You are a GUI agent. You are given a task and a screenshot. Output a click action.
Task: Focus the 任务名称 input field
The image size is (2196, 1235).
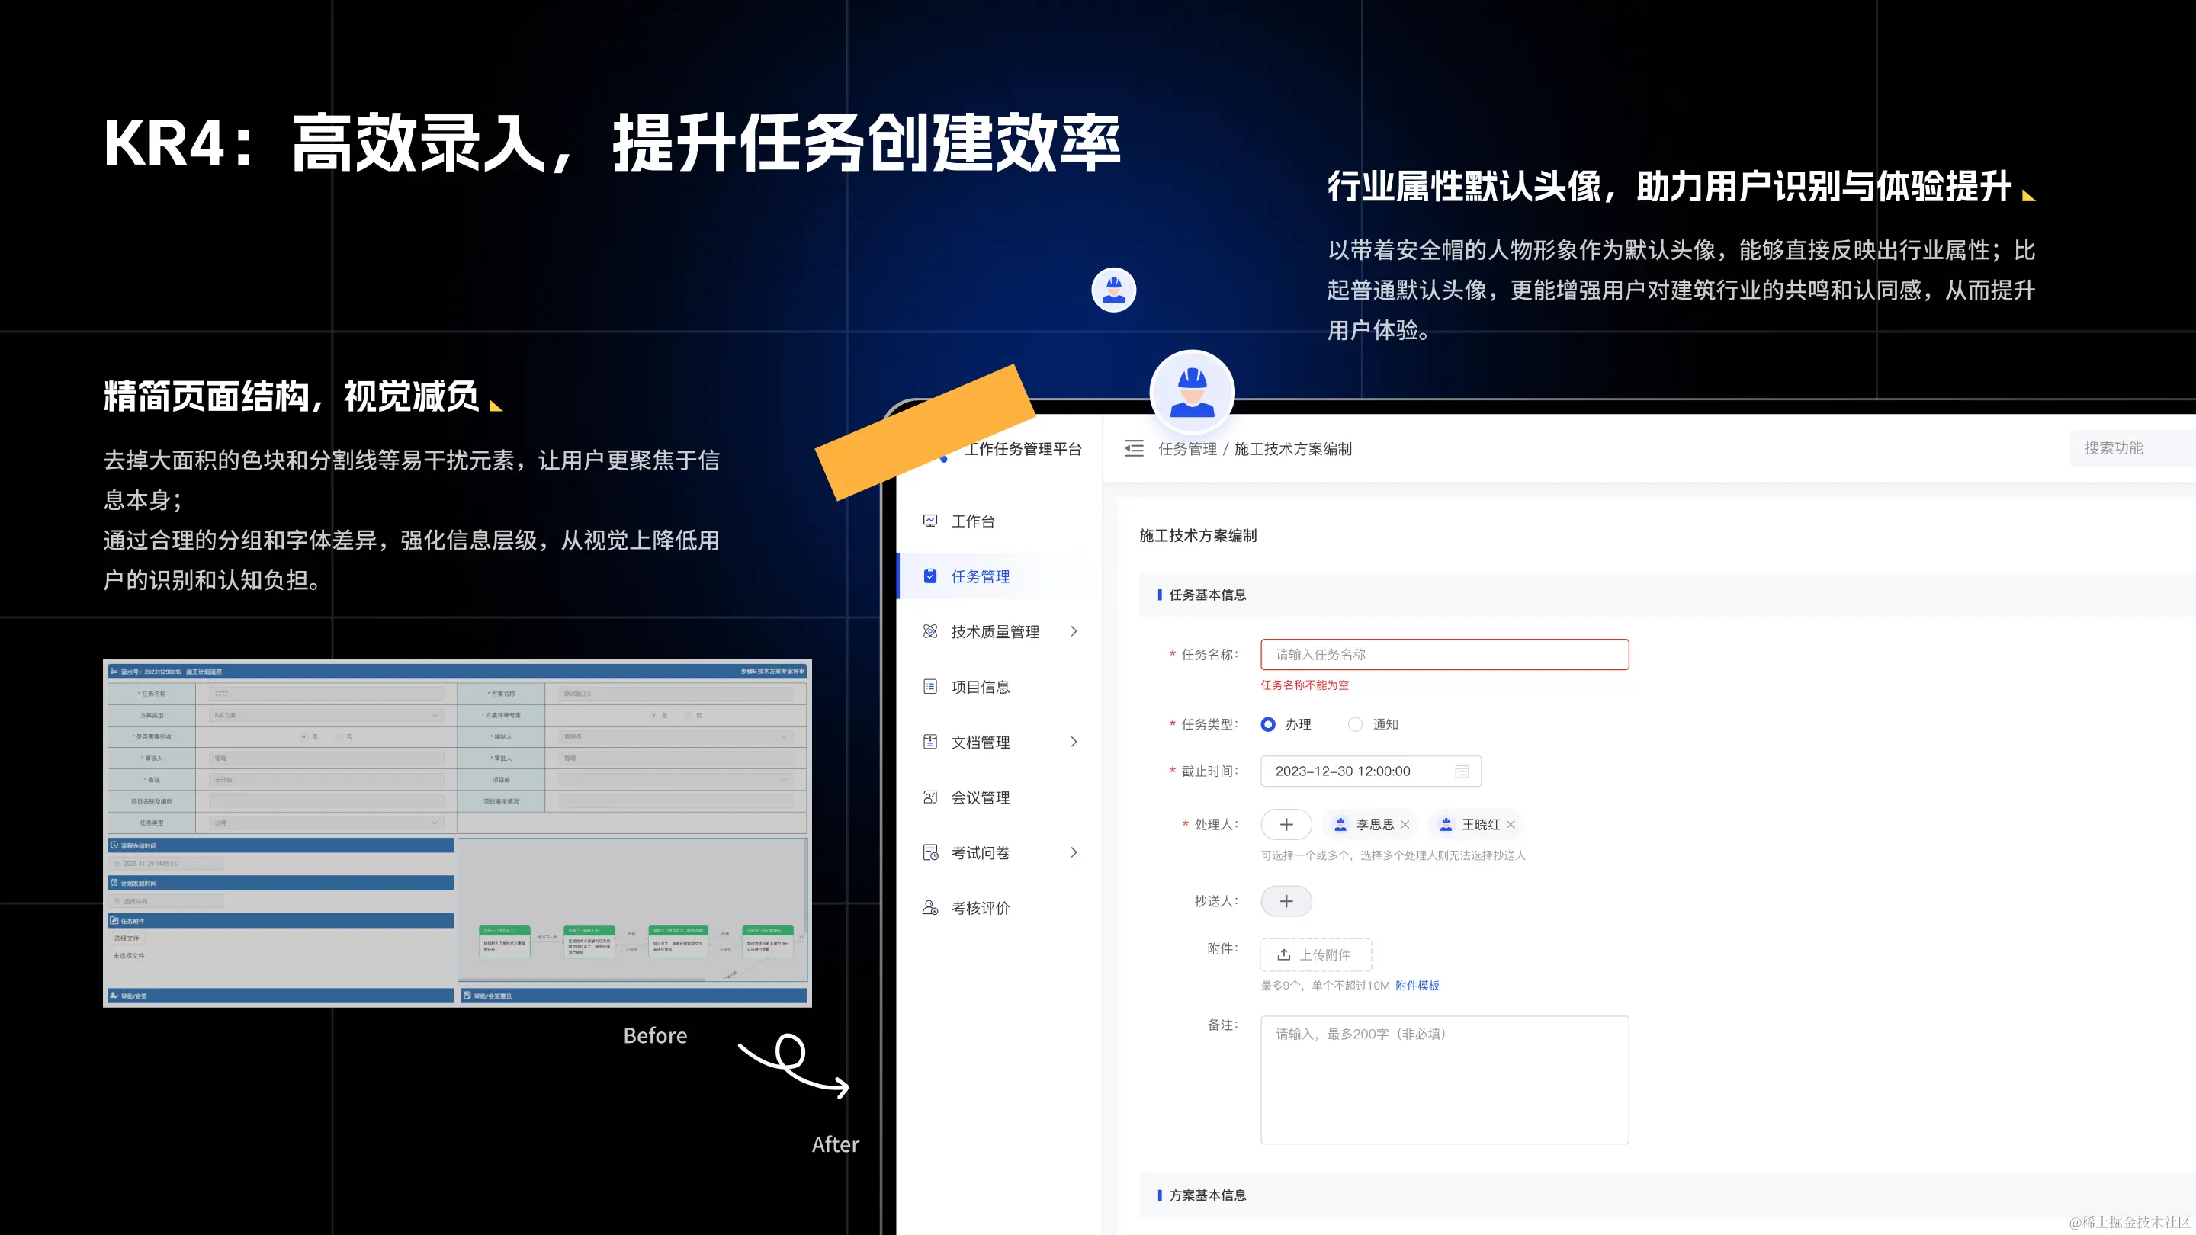point(1444,655)
